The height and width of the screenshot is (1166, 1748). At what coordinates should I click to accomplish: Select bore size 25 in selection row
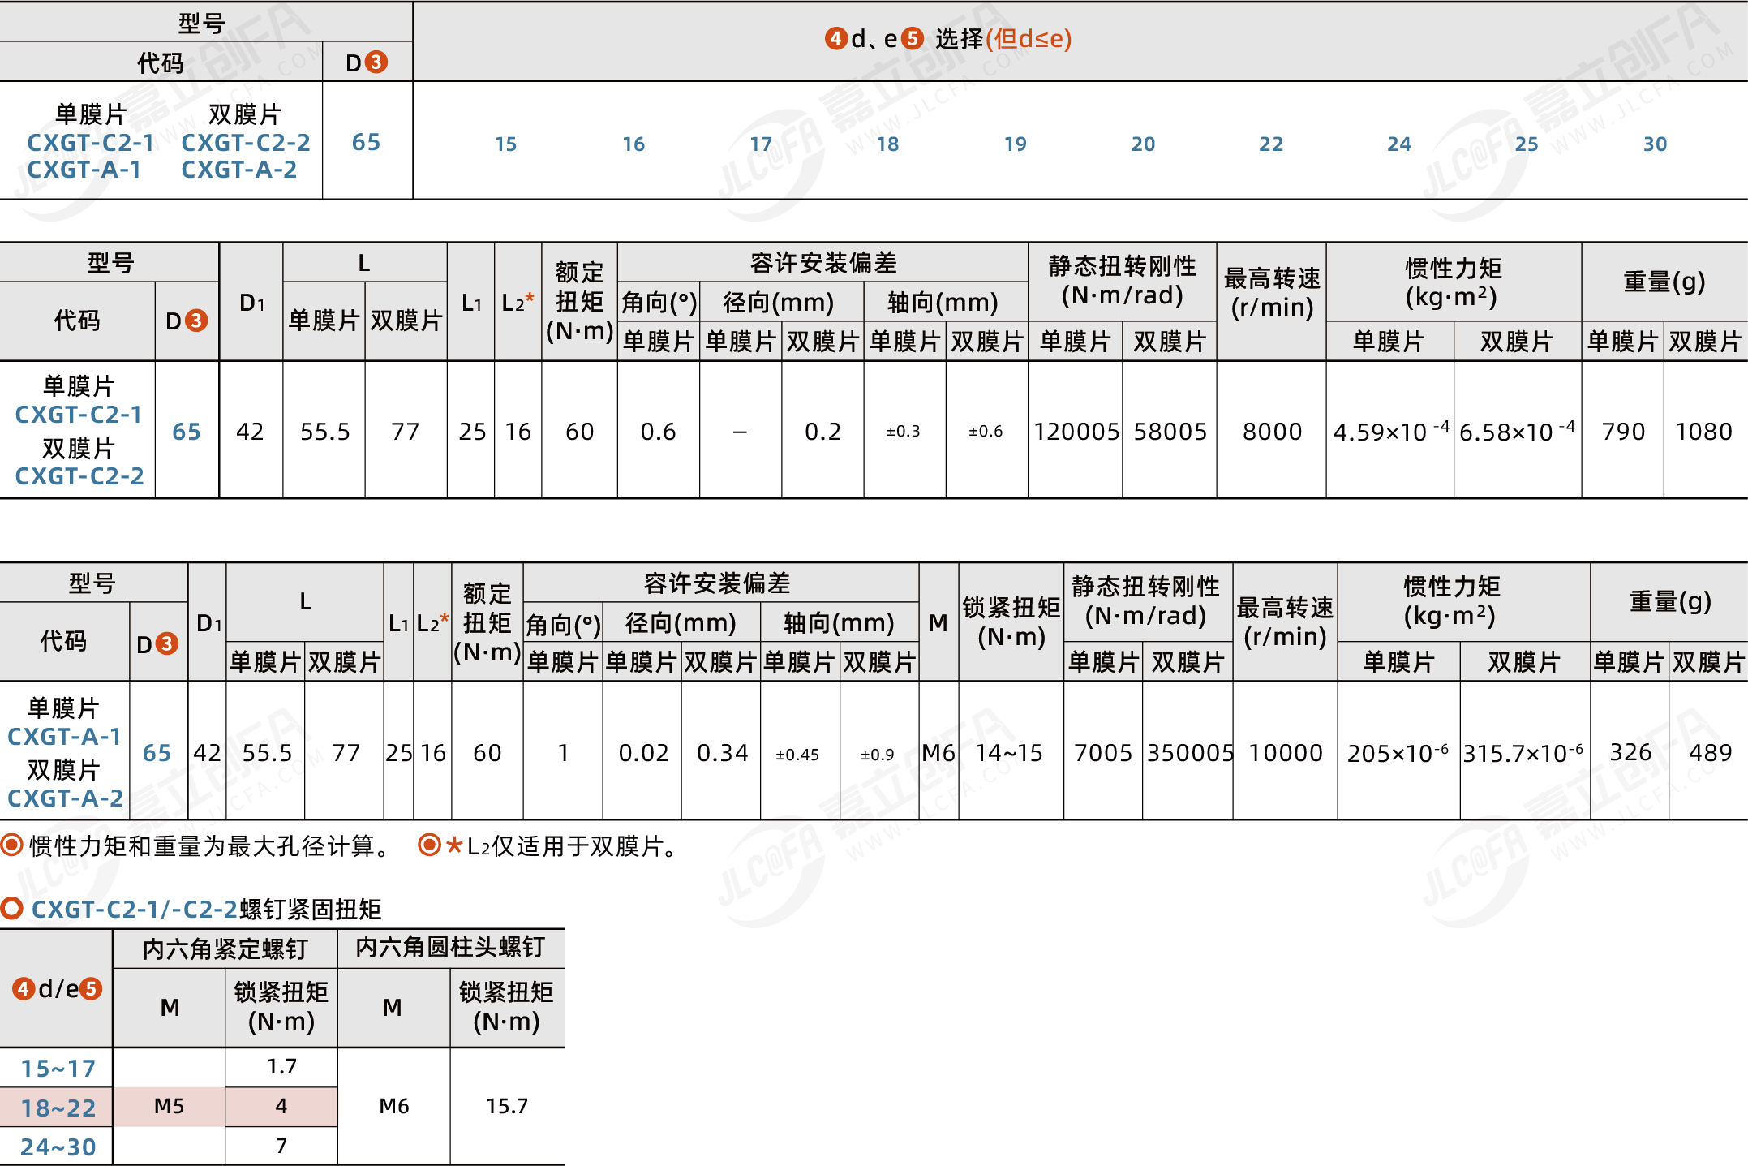1527,144
